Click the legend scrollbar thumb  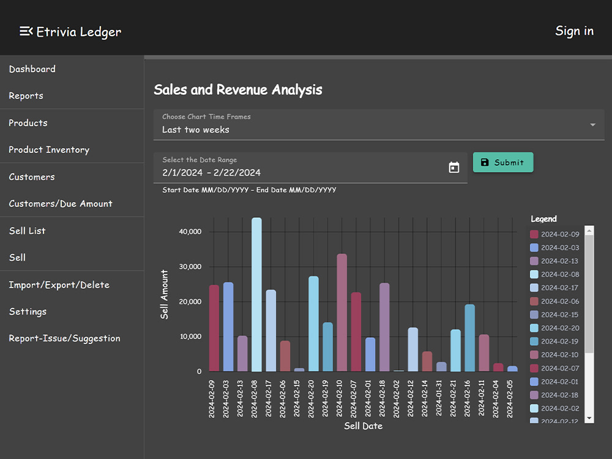(589, 294)
